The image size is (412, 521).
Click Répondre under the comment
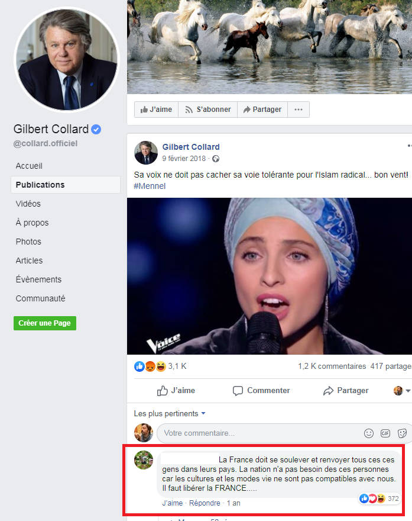point(205,503)
